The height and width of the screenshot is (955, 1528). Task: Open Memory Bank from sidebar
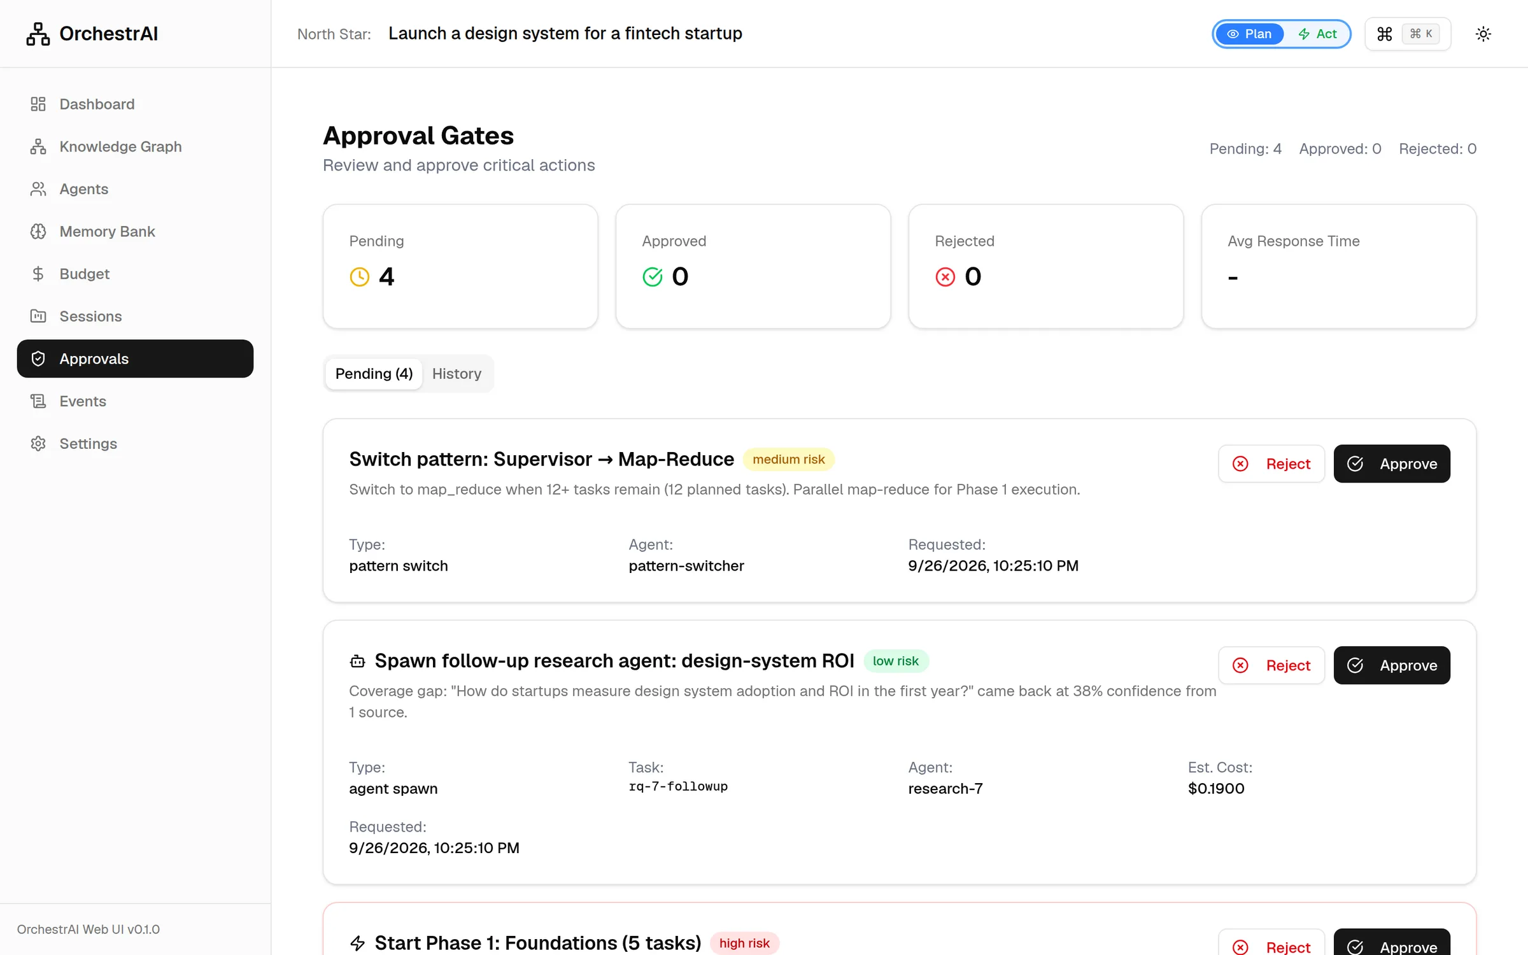(x=135, y=231)
